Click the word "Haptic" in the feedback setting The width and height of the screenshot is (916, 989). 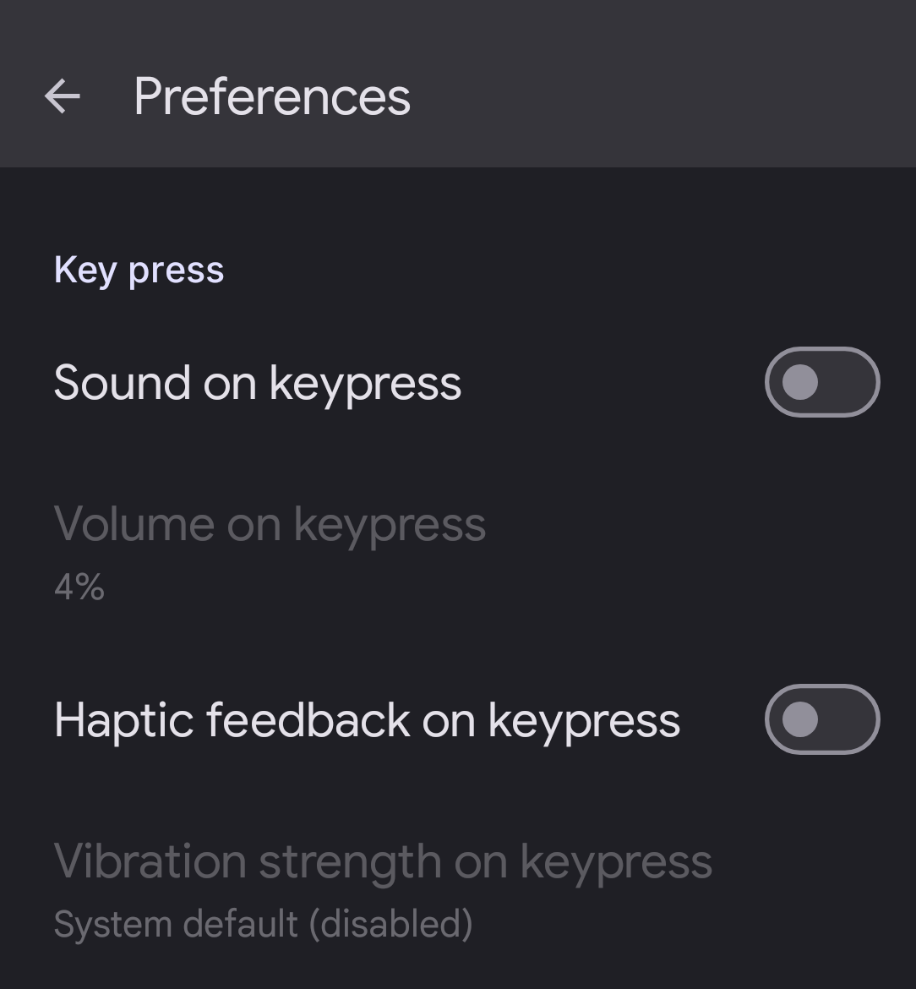pos(123,720)
